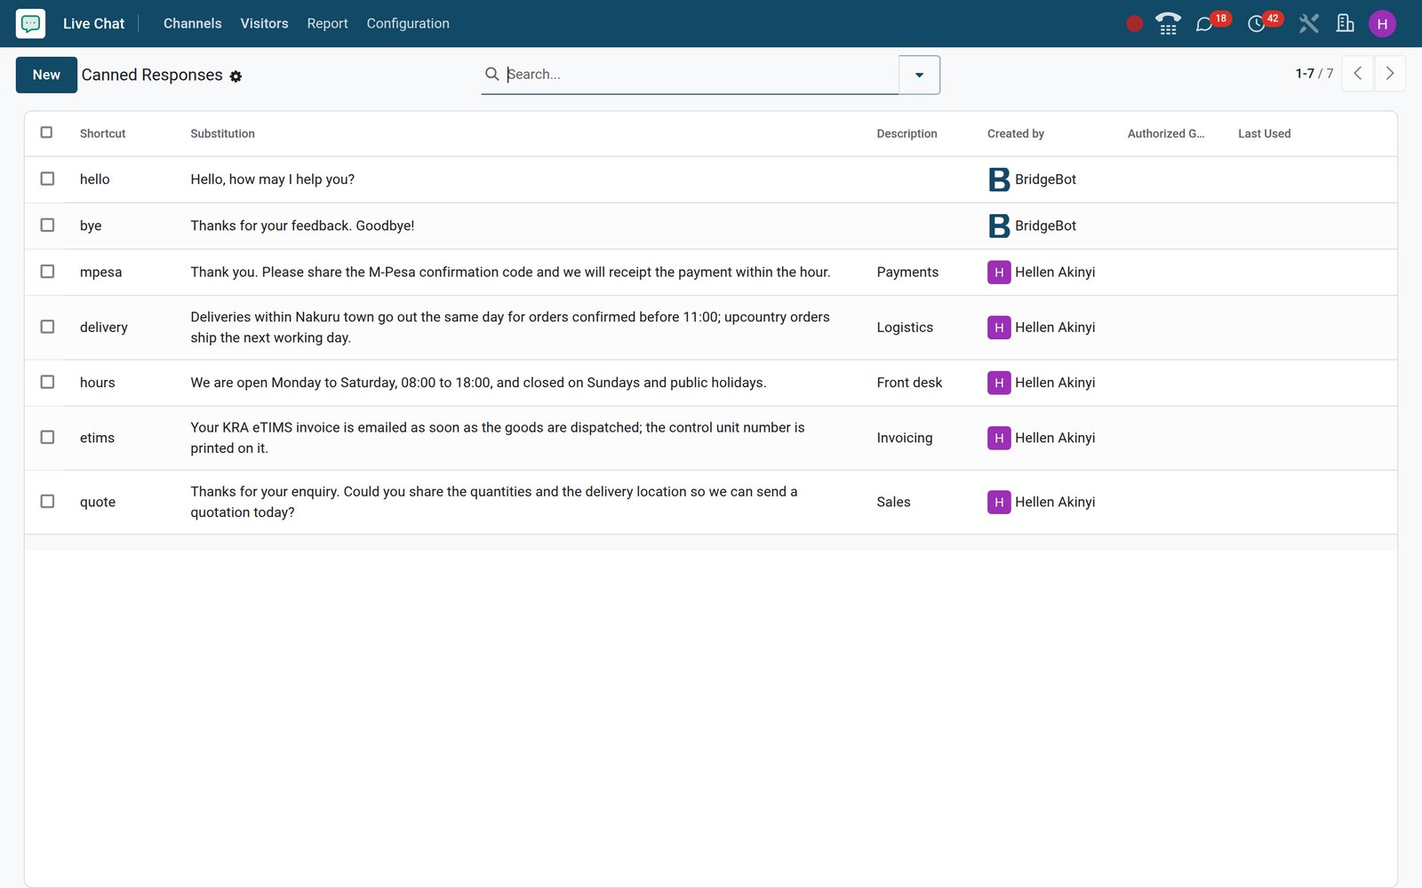The width and height of the screenshot is (1422, 888).
Task: Select the quote row checkbox
Action: click(x=47, y=501)
